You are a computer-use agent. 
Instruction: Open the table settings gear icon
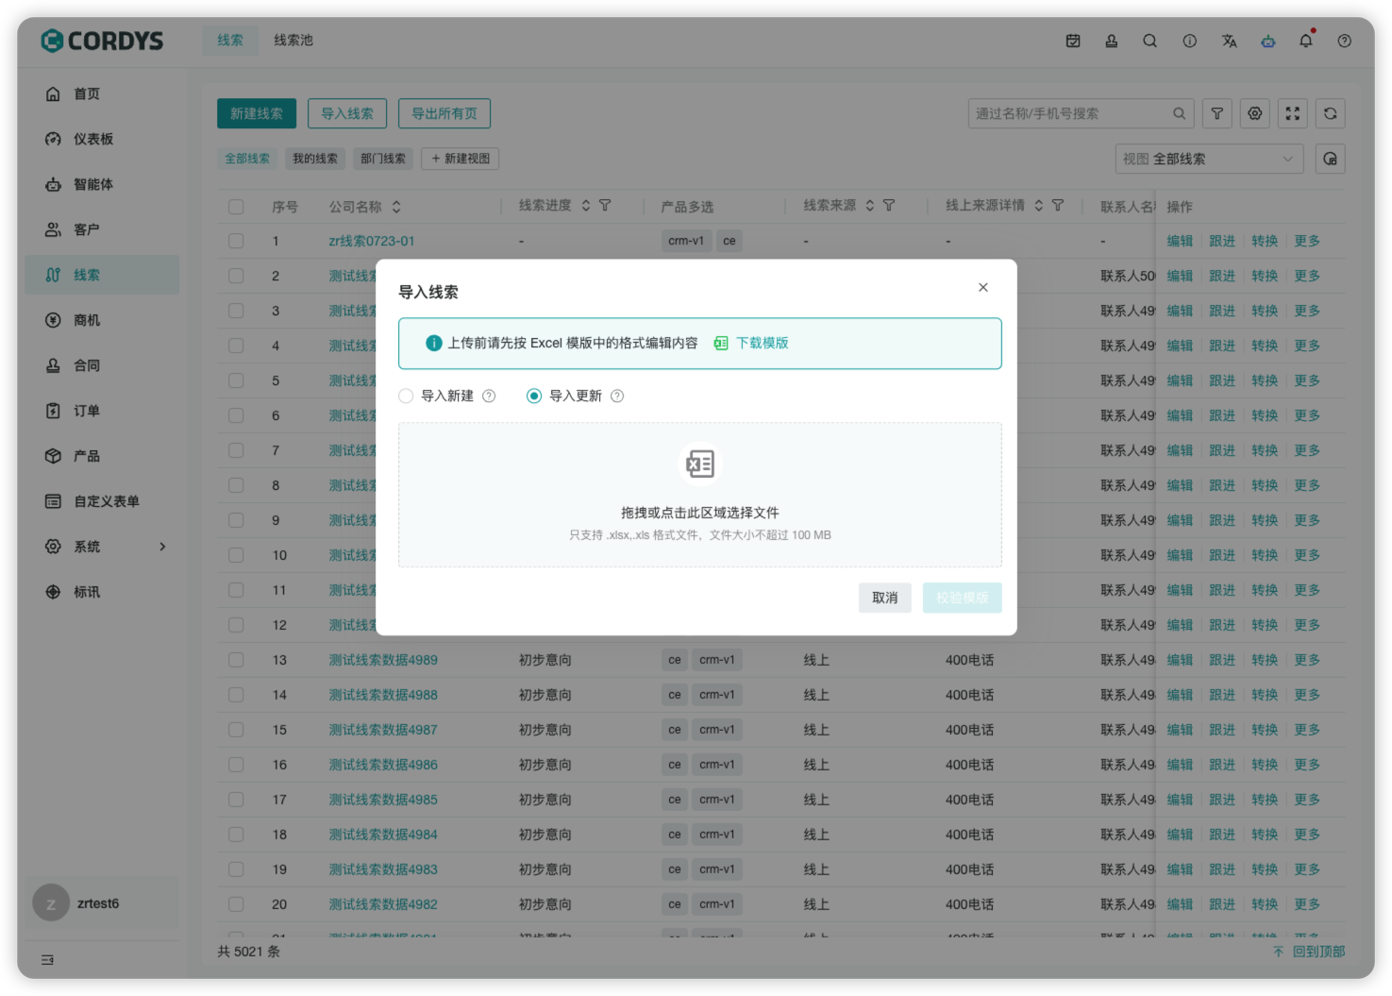pyautogui.click(x=1255, y=113)
